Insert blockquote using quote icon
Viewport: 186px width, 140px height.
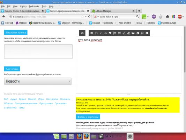[110, 33]
